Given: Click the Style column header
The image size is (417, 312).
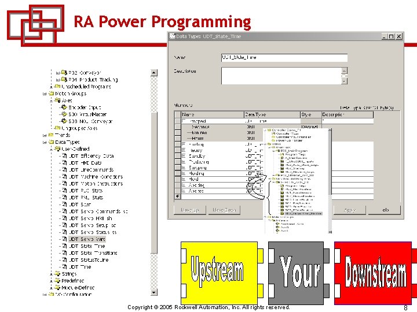Looking at the screenshot, I should point(311,114).
